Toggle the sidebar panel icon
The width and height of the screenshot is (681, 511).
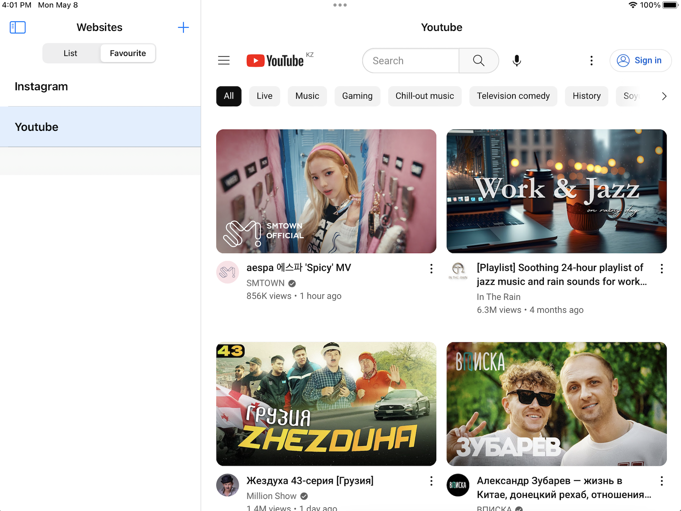click(18, 27)
